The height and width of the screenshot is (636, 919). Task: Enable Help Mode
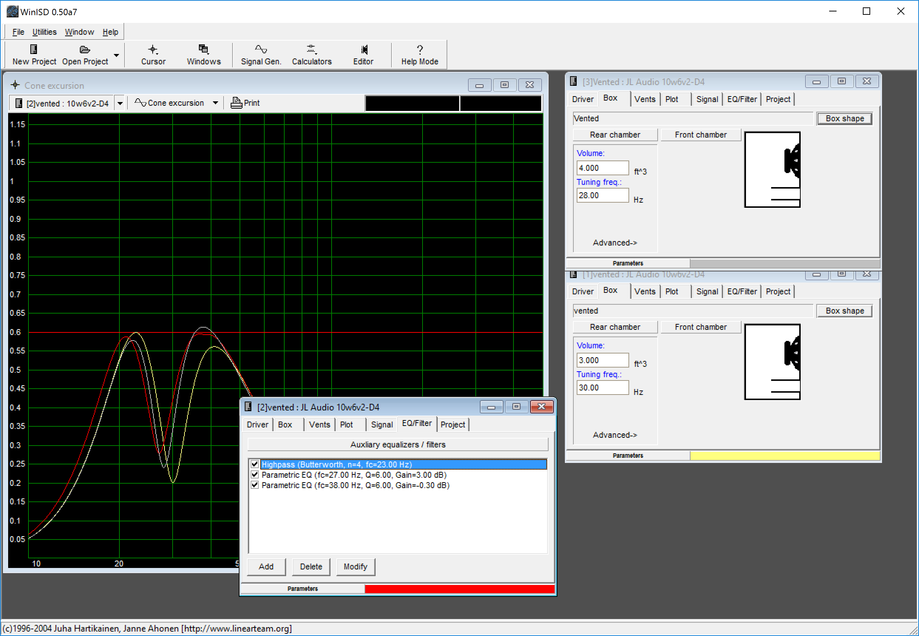click(420, 55)
